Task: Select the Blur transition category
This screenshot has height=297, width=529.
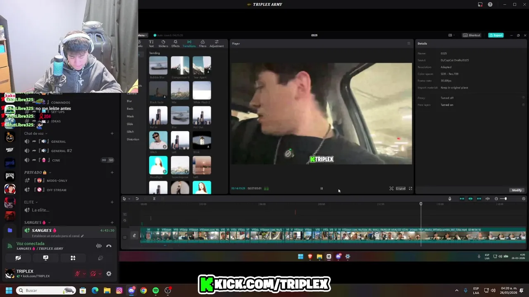Action: [x=129, y=101]
